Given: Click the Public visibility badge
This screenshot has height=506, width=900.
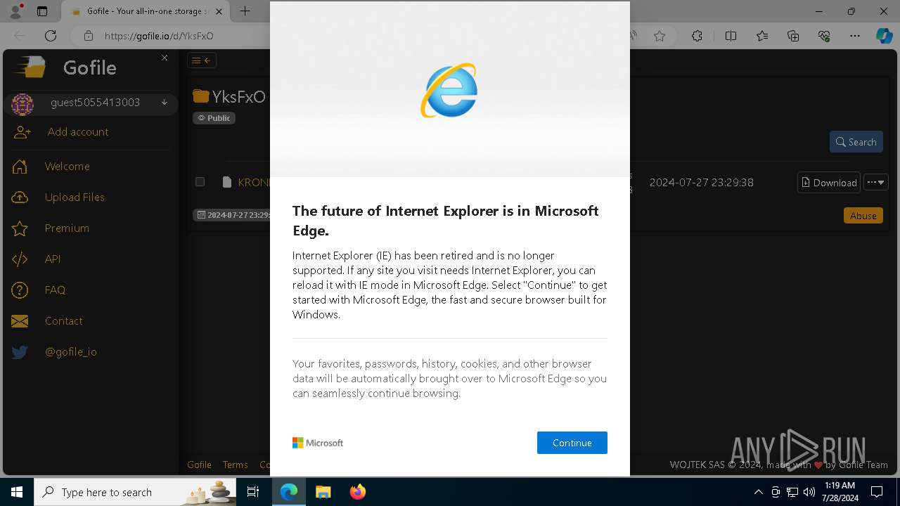Looking at the screenshot, I should tap(214, 118).
